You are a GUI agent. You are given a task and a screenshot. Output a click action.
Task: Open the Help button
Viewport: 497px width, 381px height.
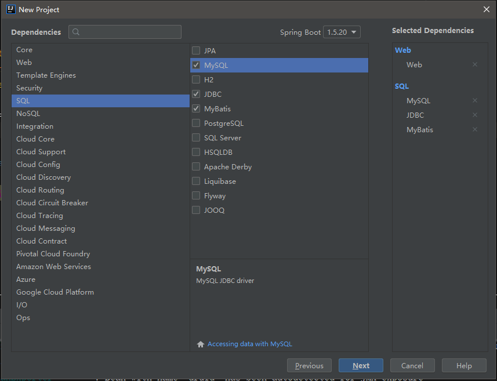pyautogui.click(x=464, y=366)
